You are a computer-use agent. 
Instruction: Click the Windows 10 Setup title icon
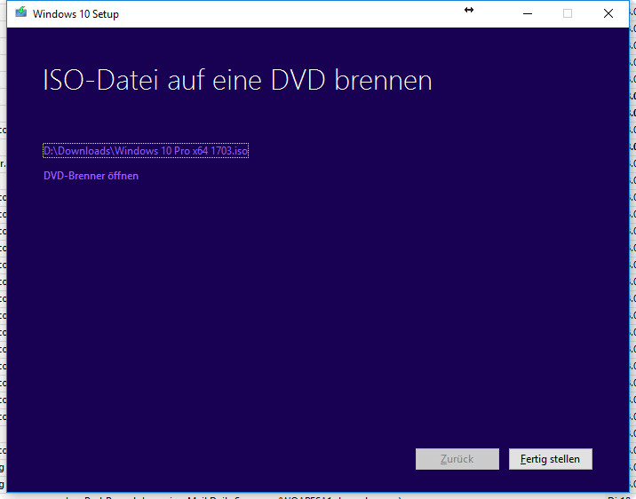[x=20, y=13]
